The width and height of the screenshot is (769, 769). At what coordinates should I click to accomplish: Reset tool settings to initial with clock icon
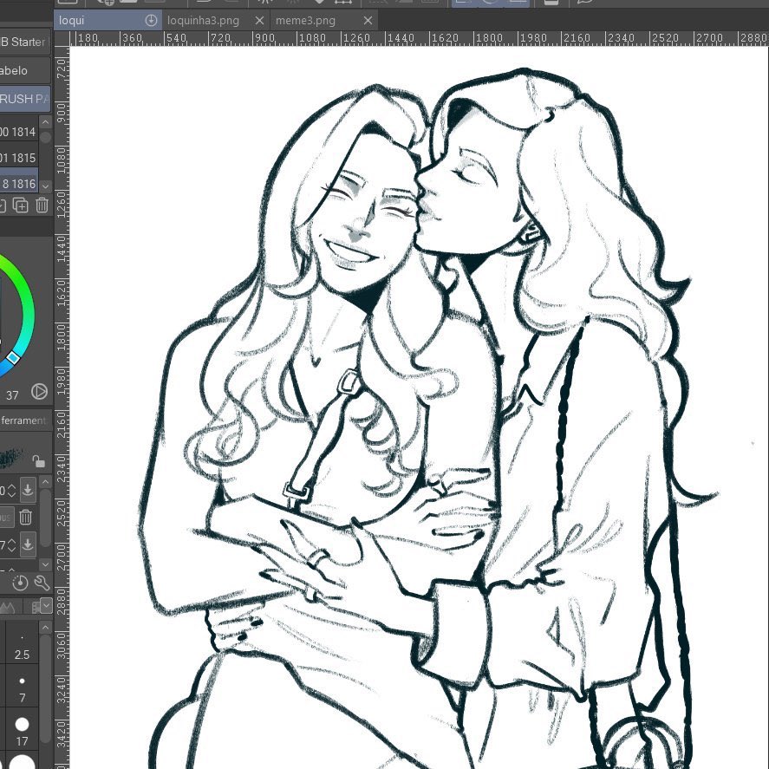tap(20, 583)
